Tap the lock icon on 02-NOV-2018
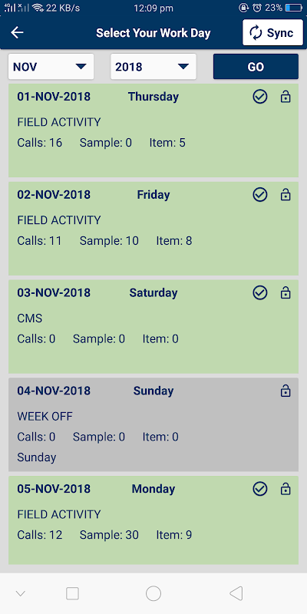This screenshot has width=307, height=614. [x=286, y=195]
